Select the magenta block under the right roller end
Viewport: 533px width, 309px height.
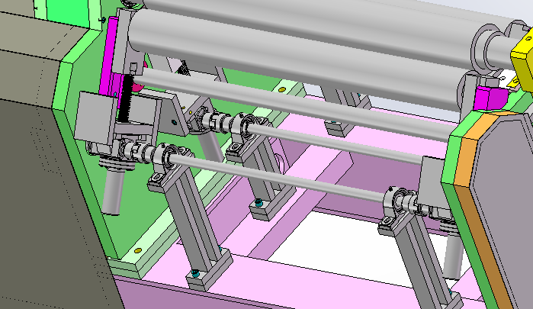coord(490,98)
